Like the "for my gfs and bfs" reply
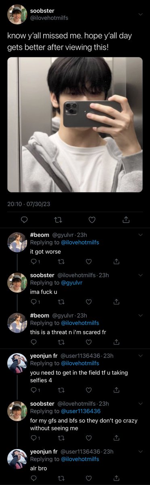Viewport: 150px width, 485px height. (x=89, y=438)
